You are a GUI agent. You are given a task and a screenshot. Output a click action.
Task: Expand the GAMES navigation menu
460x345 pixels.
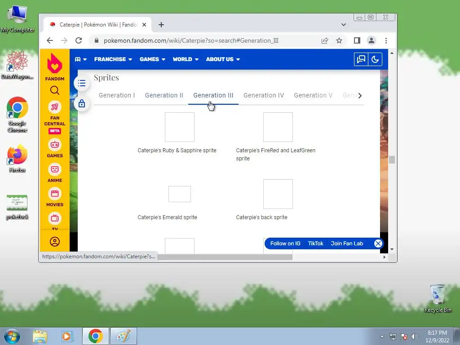tap(152, 59)
